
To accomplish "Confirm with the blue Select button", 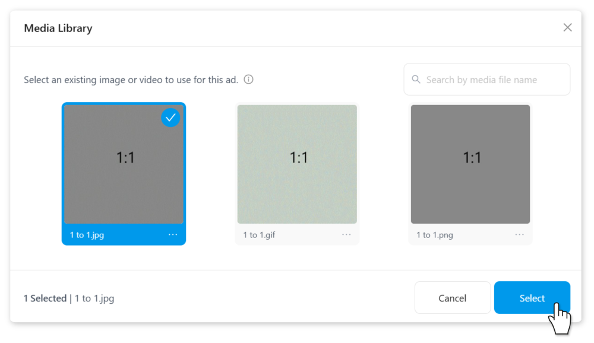I will click(x=532, y=298).
